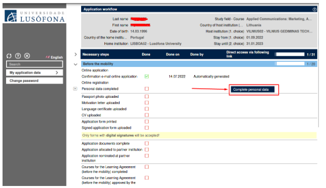Open the help question mark icon in sidebar
The width and height of the screenshot is (326, 188).
[x=18, y=56]
